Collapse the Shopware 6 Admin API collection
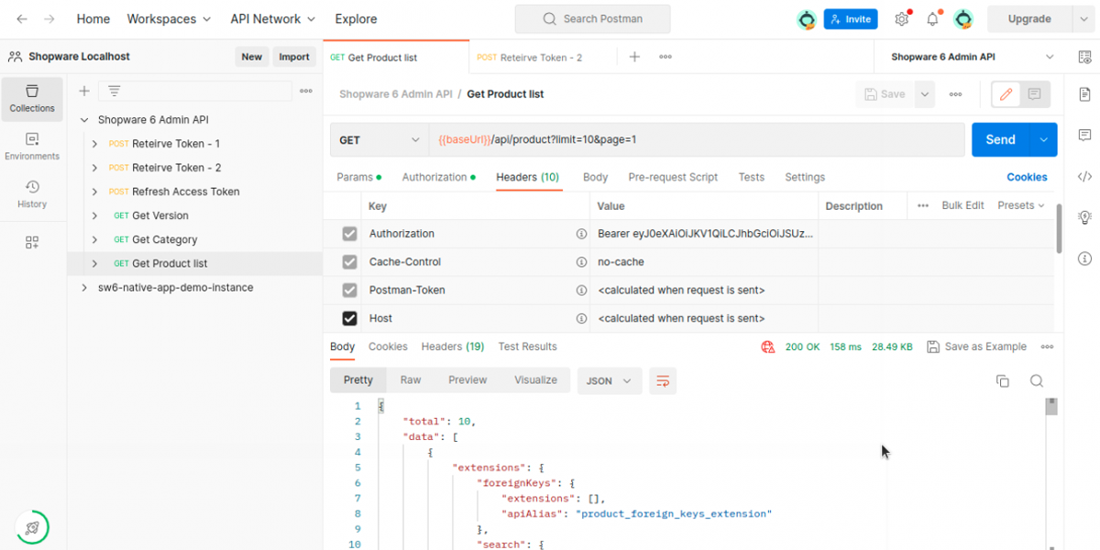 coord(84,120)
